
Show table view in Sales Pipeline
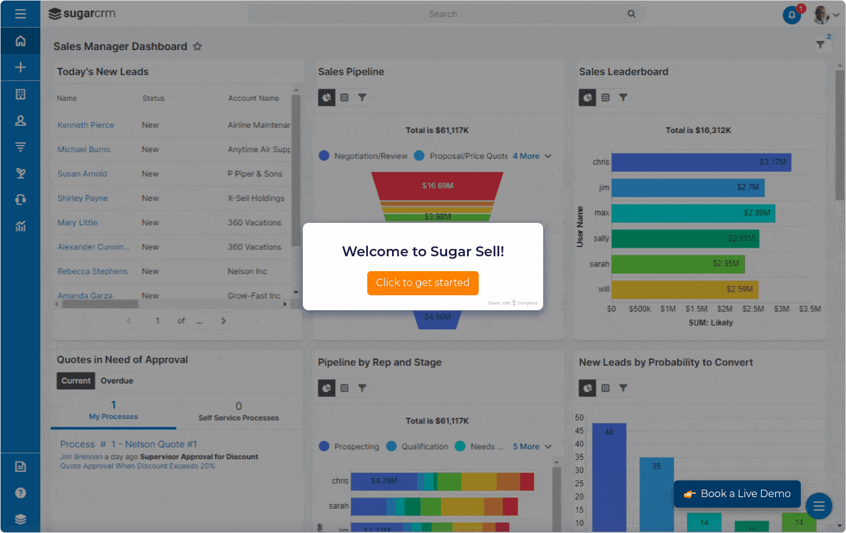click(x=344, y=97)
